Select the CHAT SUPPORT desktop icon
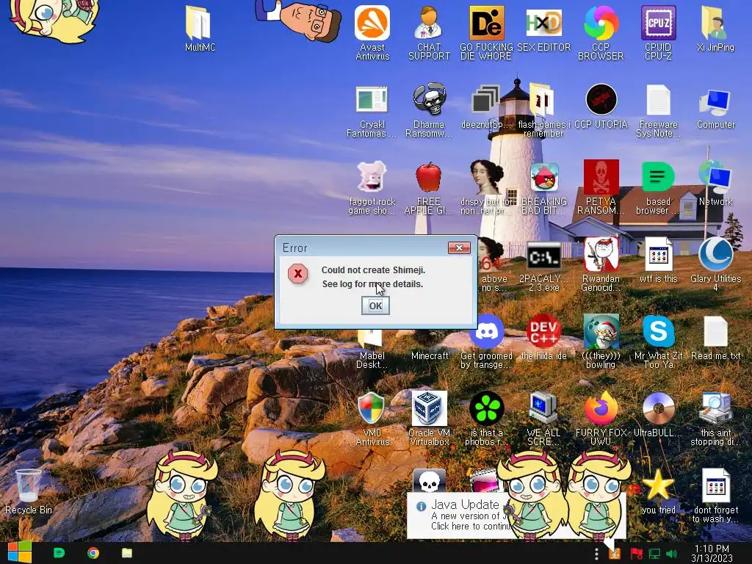This screenshot has width=752, height=564. [429, 32]
